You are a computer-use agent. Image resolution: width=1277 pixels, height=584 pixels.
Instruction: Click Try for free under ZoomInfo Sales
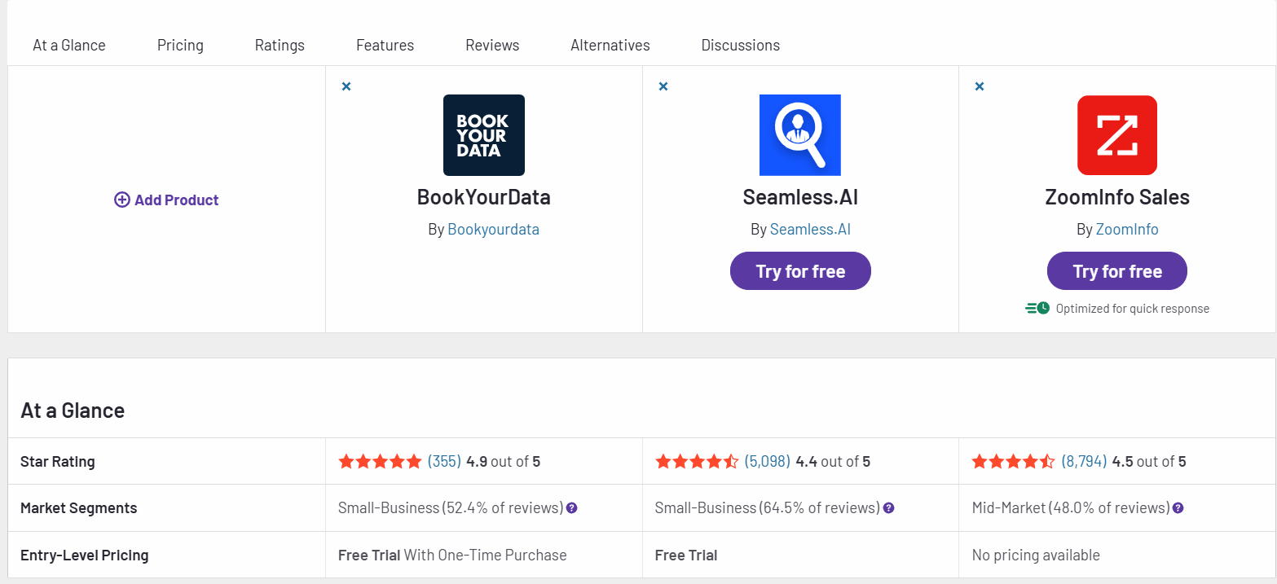tap(1117, 271)
